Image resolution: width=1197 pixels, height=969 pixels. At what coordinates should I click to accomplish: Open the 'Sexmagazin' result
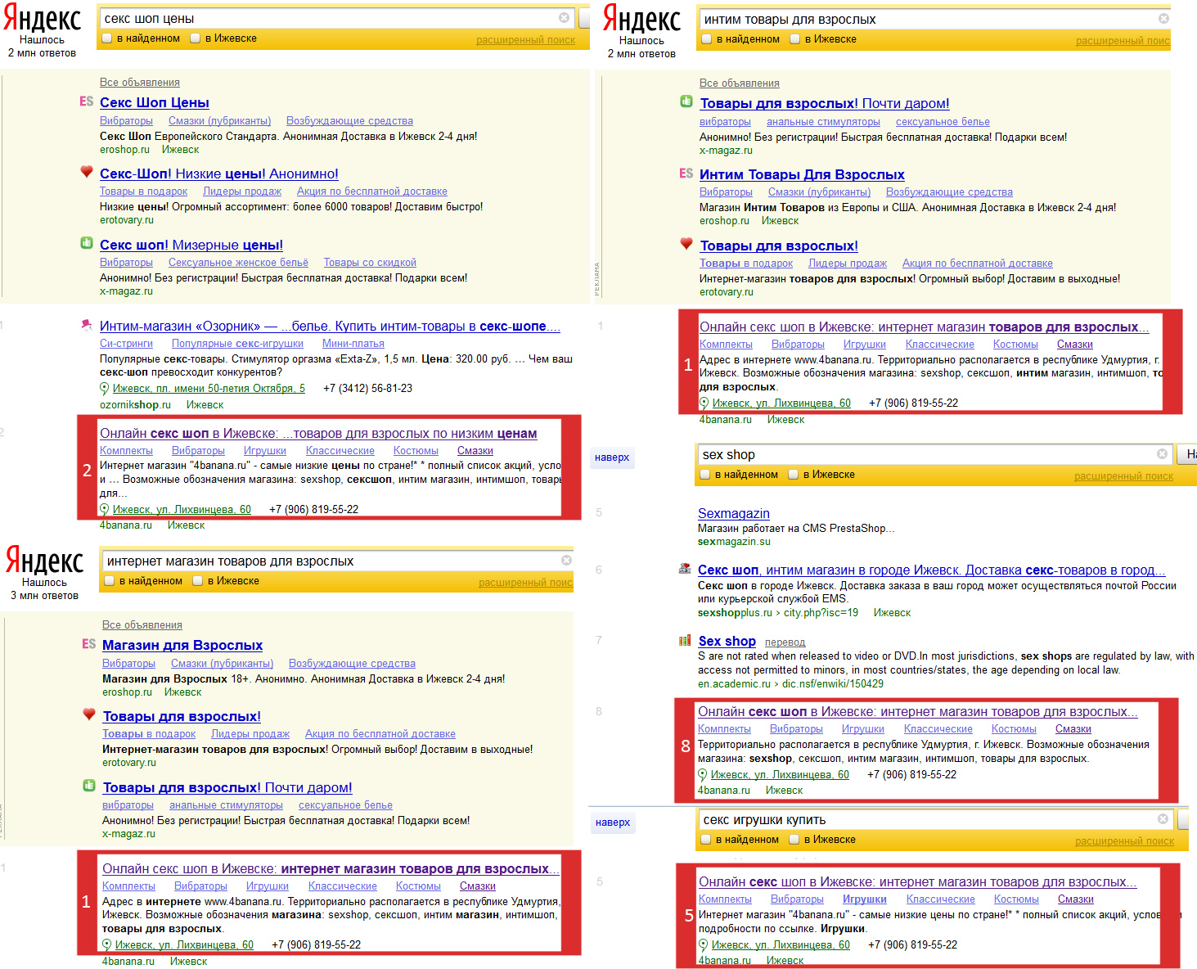734,513
